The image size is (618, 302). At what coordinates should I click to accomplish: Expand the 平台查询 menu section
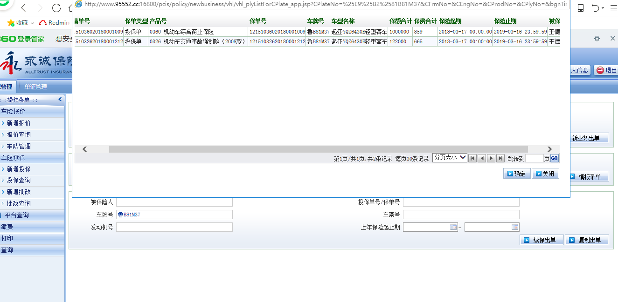[32, 215]
